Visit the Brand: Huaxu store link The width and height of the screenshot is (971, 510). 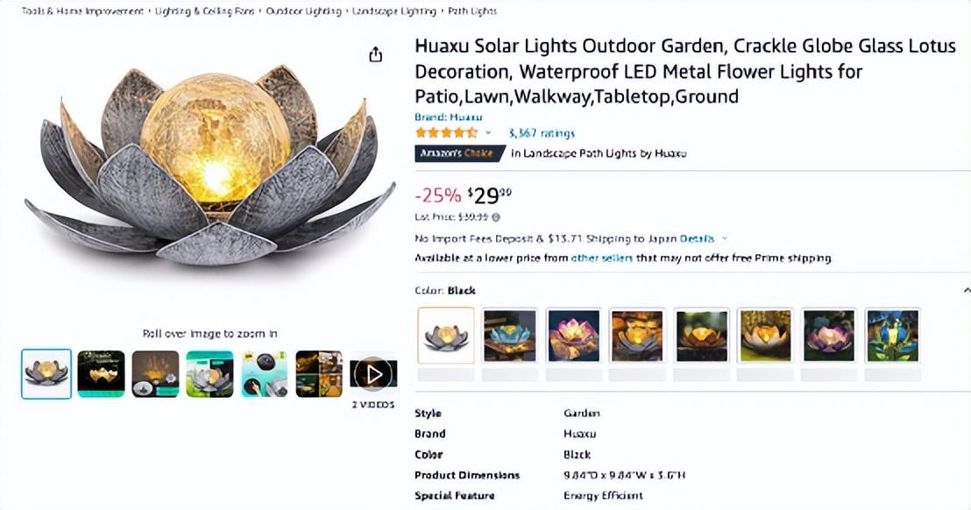click(x=448, y=117)
